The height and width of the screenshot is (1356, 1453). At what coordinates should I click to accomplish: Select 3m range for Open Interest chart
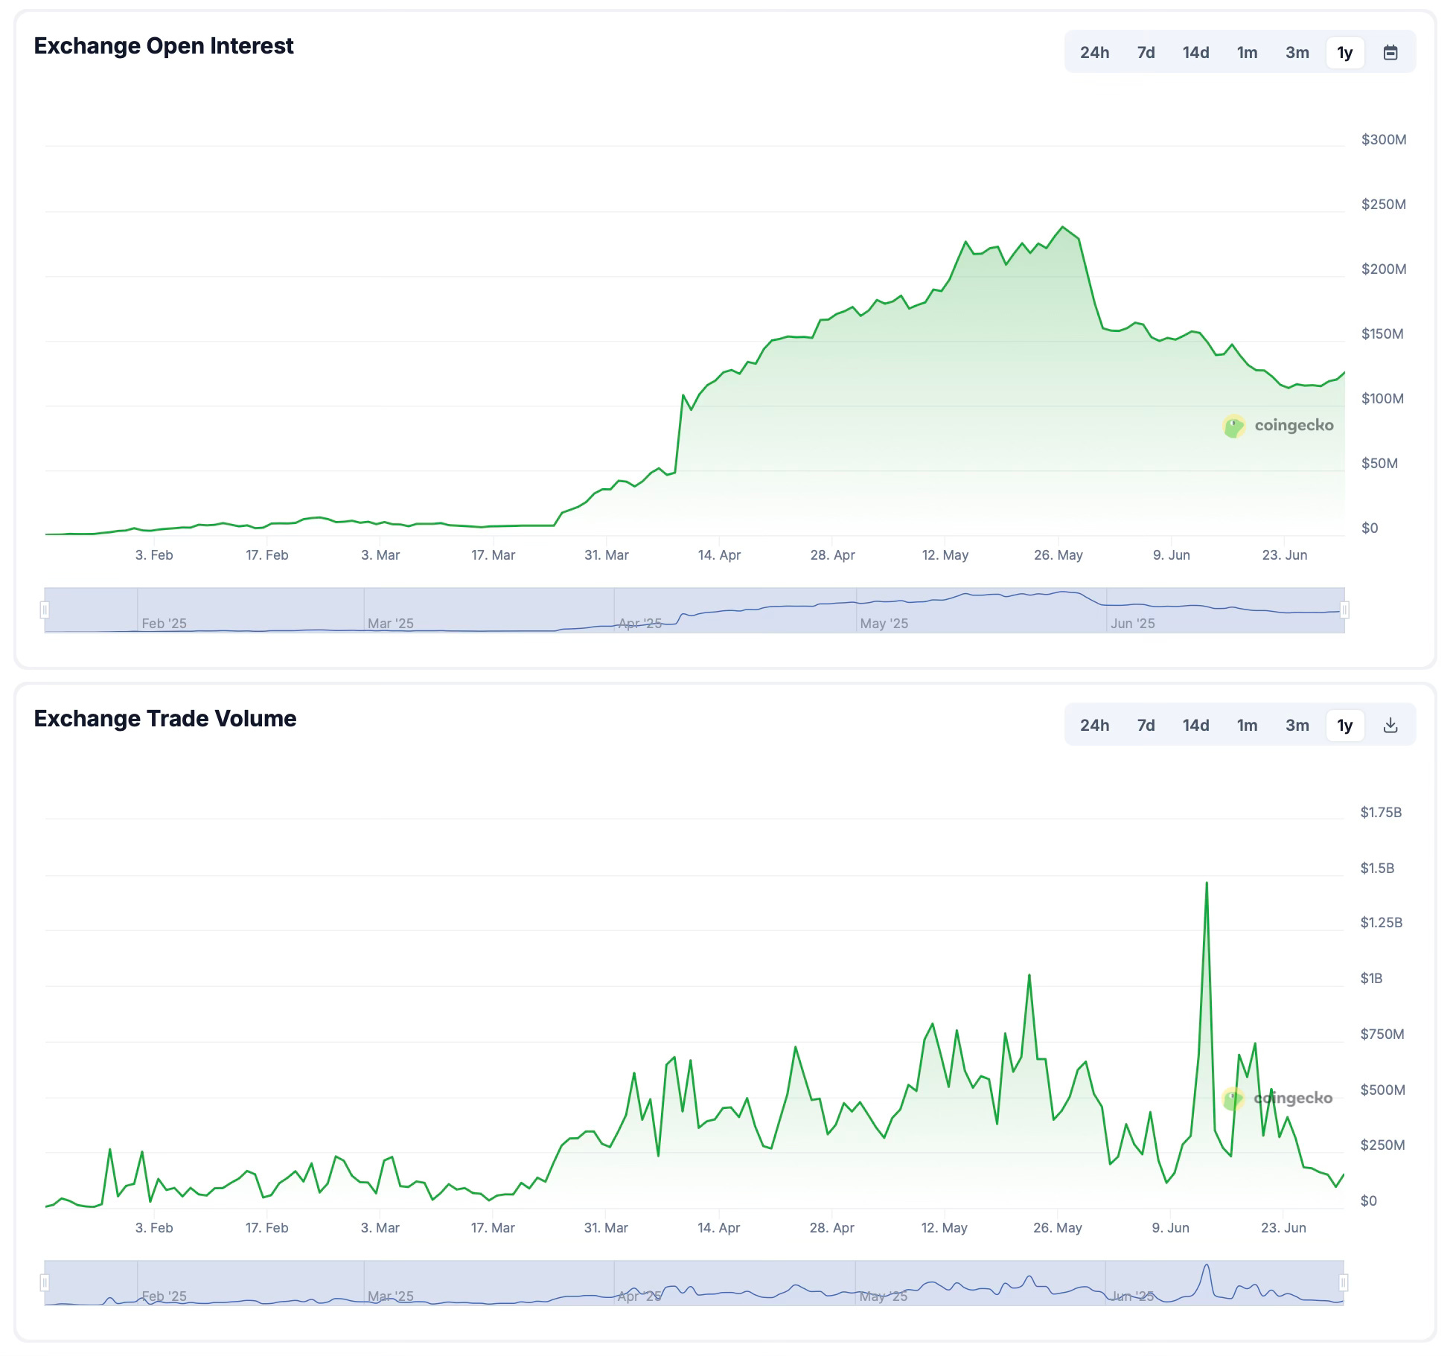[1297, 52]
